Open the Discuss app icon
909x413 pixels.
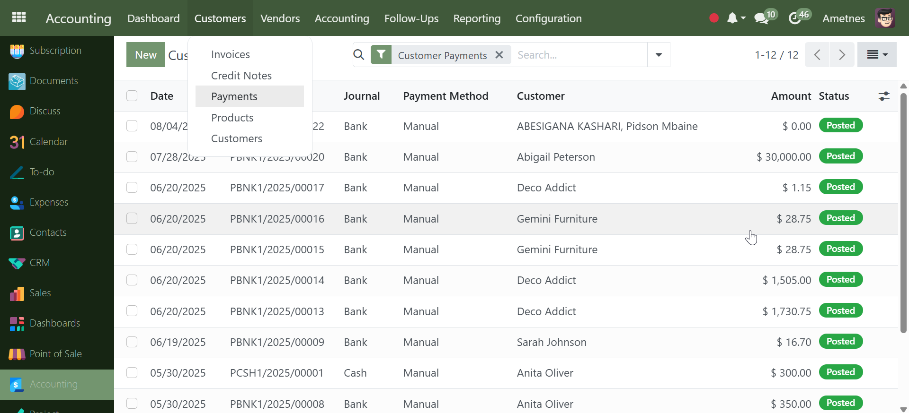(x=17, y=112)
